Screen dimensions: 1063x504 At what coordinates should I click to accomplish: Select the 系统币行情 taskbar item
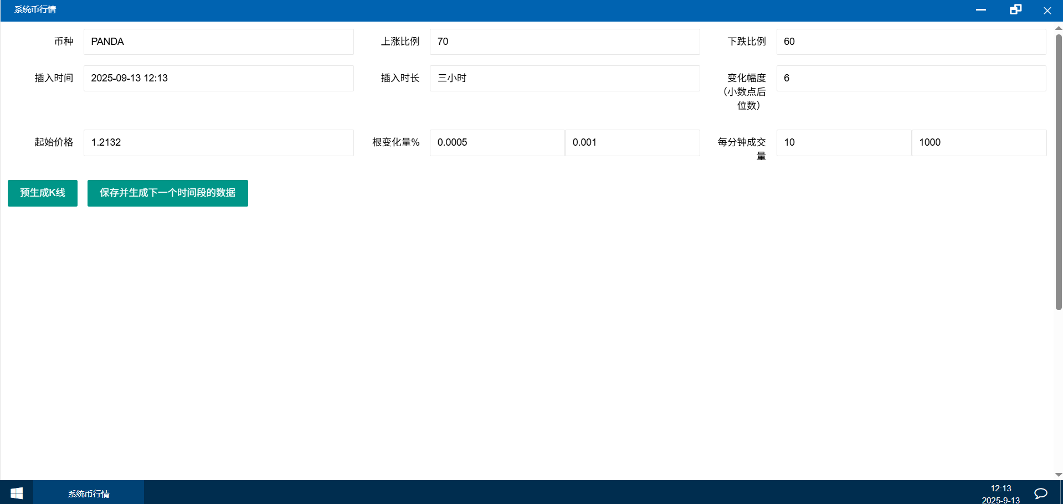point(89,493)
